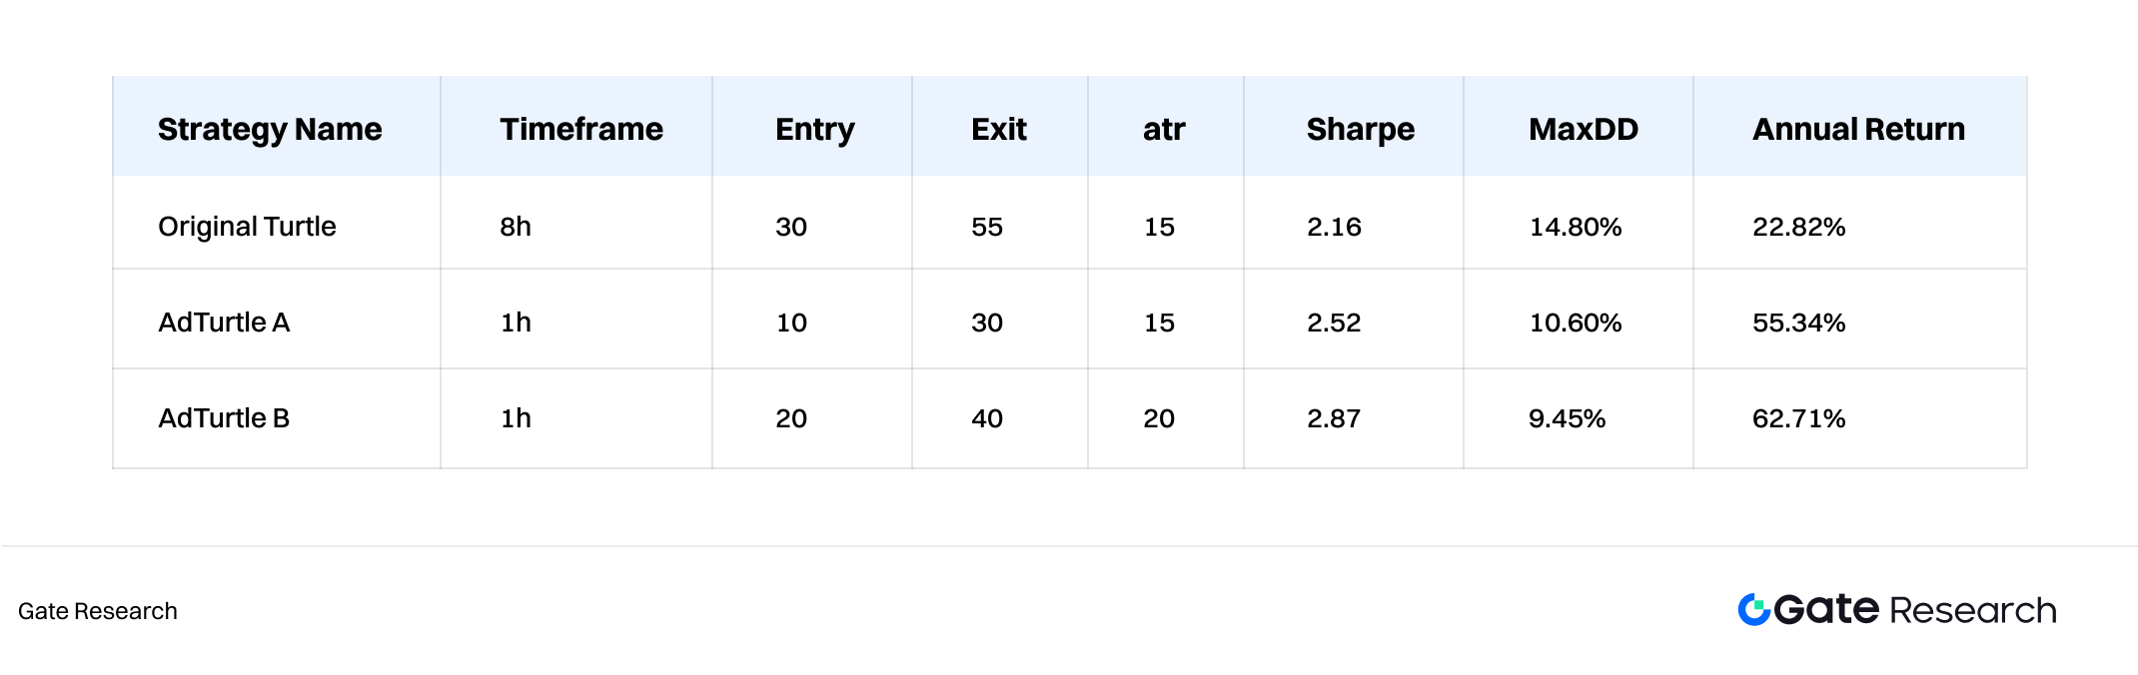This screenshot has width=2138, height=675.
Task: Select the 8h timeframe cell
Action: click(x=516, y=227)
